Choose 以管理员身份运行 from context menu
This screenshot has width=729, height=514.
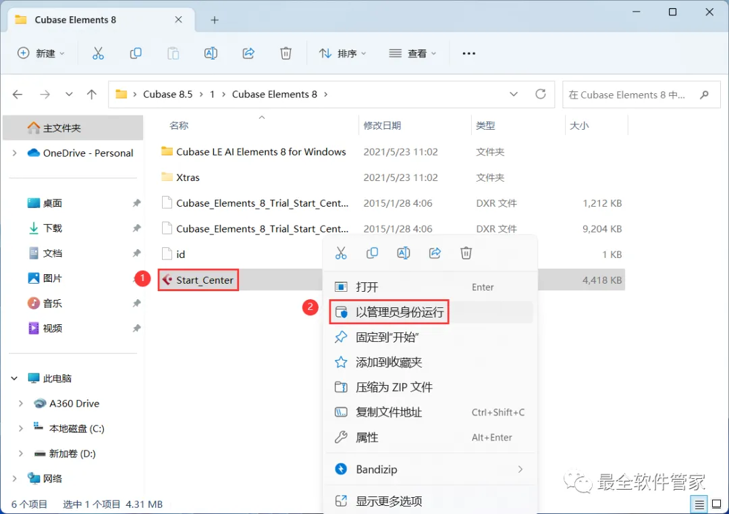coord(431,312)
